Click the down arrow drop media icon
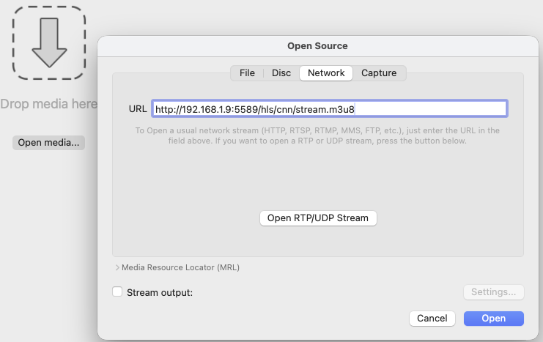The width and height of the screenshot is (543, 342). [x=49, y=42]
